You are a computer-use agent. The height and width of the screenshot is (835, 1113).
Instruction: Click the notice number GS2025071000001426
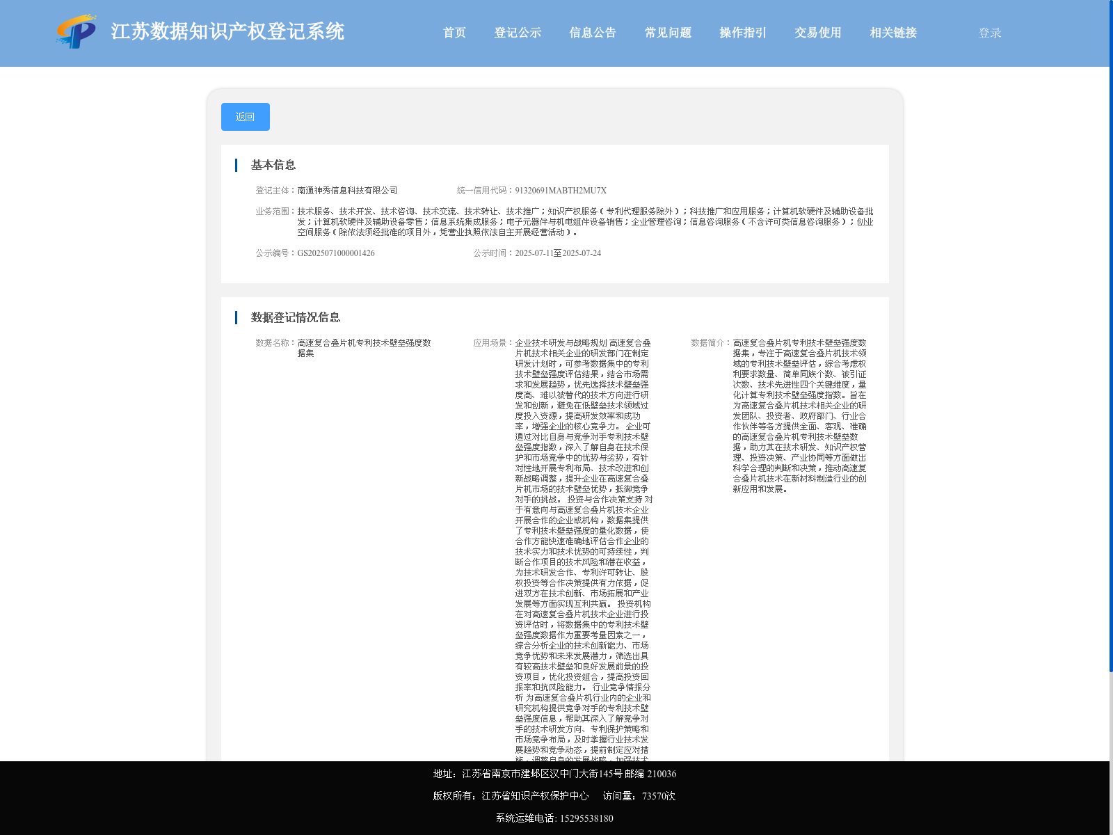pos(336,253)
